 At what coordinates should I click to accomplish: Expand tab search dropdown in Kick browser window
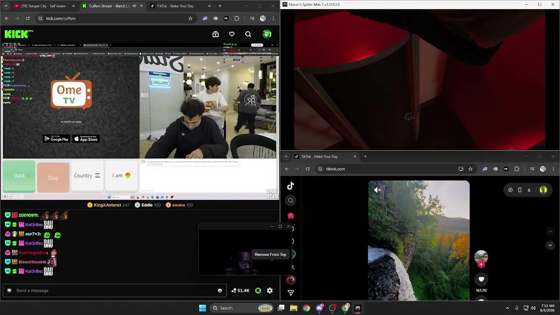(7, 6)
